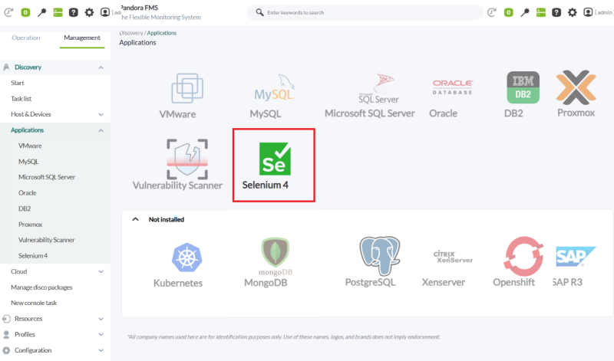Screen dimensions: 614x361
Task: Open Task list in the sidebar
Action: click(x=21, y=99)
